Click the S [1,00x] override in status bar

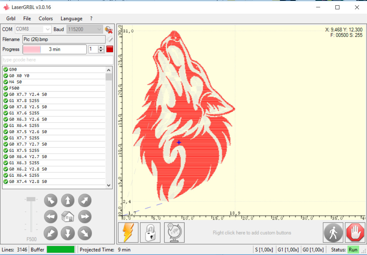[x=264, y=250]
